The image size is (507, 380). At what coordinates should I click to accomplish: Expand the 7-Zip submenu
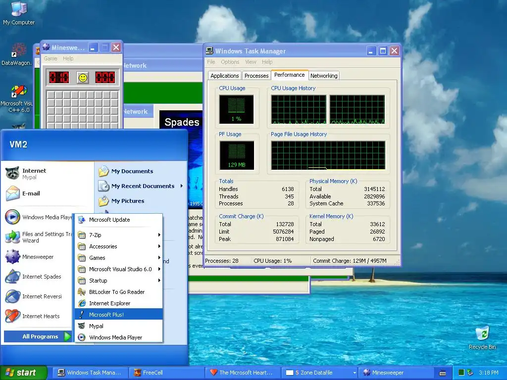(119, 235)
